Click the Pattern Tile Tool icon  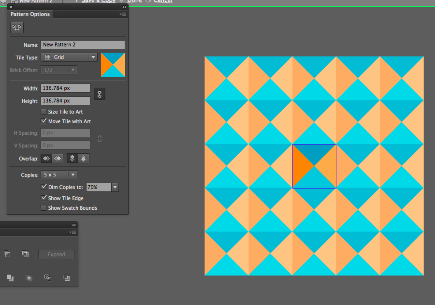pyautogui.click(x=17, y=28)
